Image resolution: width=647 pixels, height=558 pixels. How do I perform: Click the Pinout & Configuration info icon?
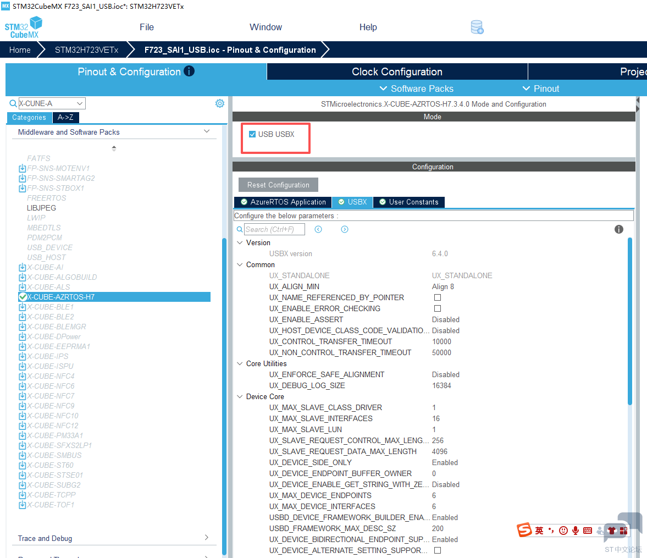[189, 71]
